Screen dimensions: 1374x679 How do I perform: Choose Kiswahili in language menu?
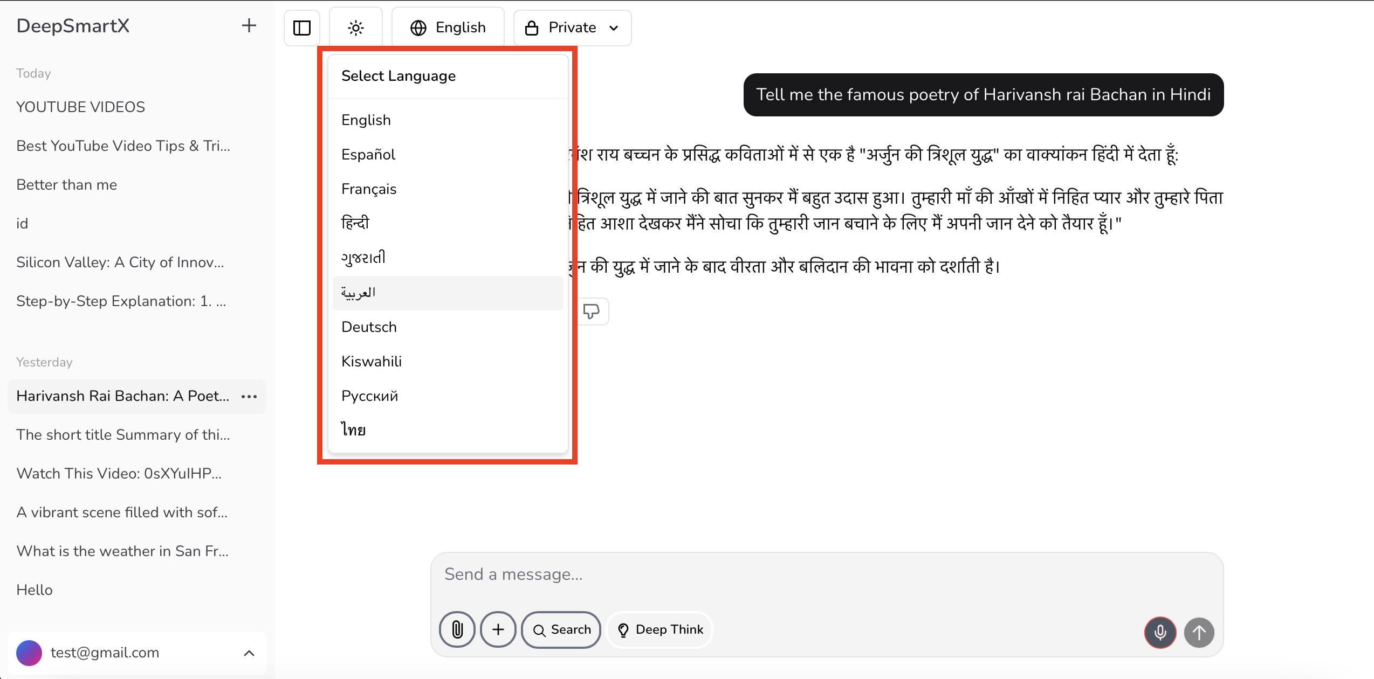point(371,362)
